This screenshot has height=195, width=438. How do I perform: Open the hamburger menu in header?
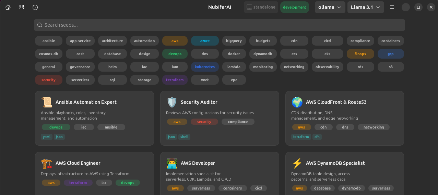[392, 7]
